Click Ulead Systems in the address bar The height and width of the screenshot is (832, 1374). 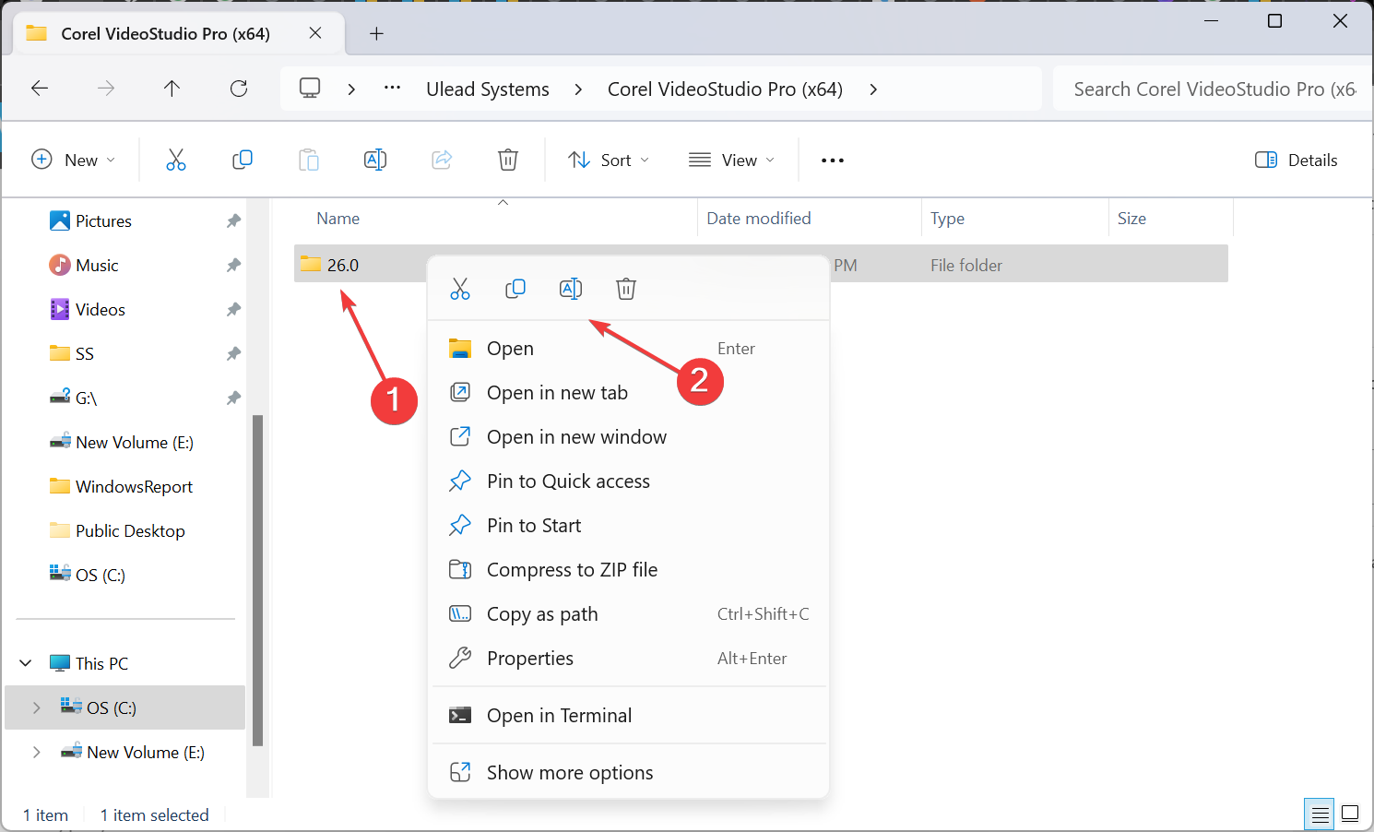(x=488, y=89)
